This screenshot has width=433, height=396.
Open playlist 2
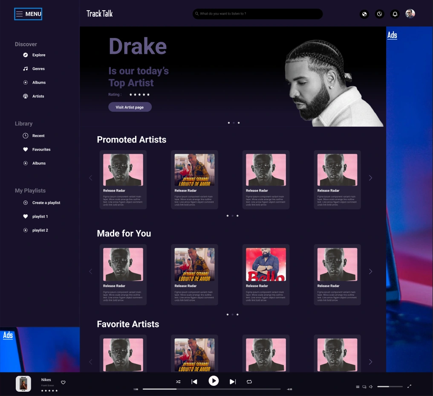[x=40, y=230]
